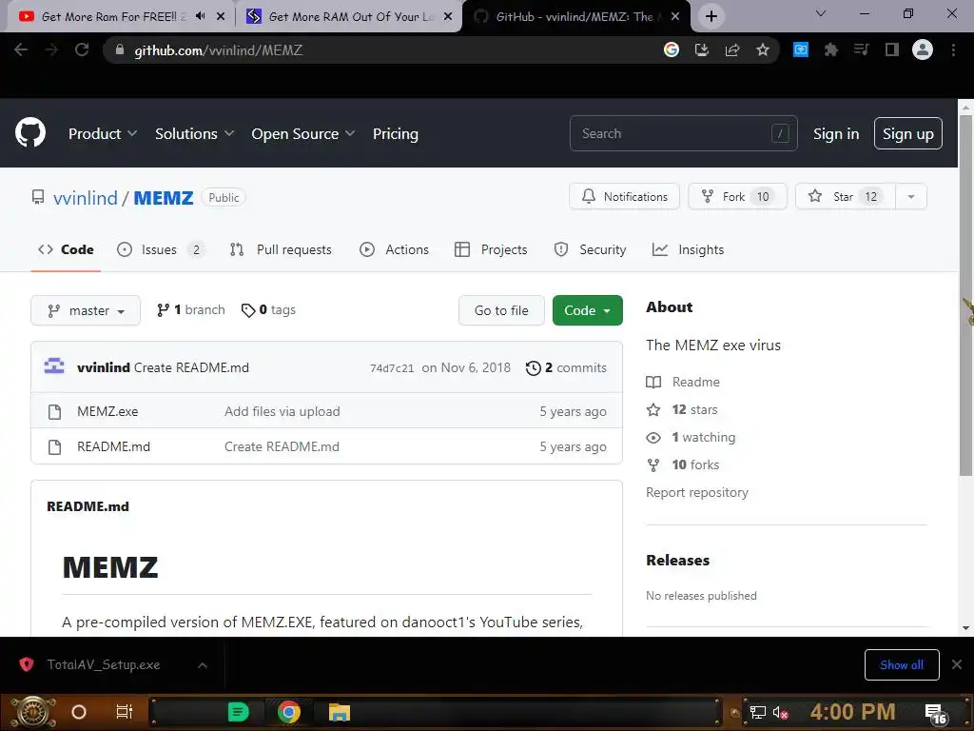974x731 pixels.
Task: Open the Projects tab
Action: tap(491, 249)
